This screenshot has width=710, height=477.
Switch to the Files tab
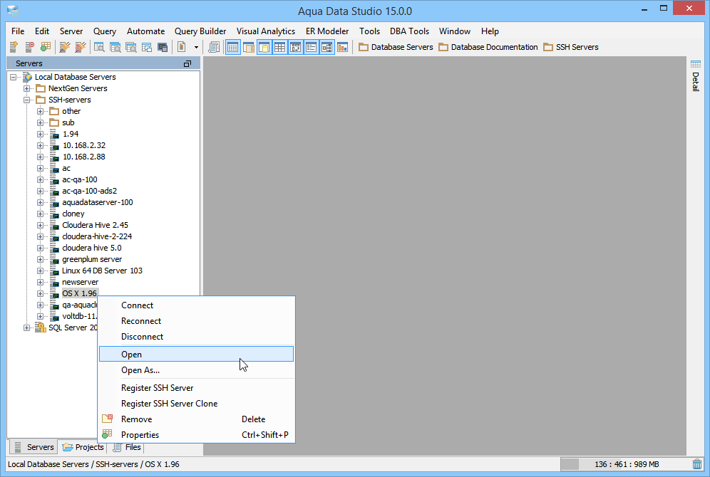pyautogui.click(x=128, y=447)
